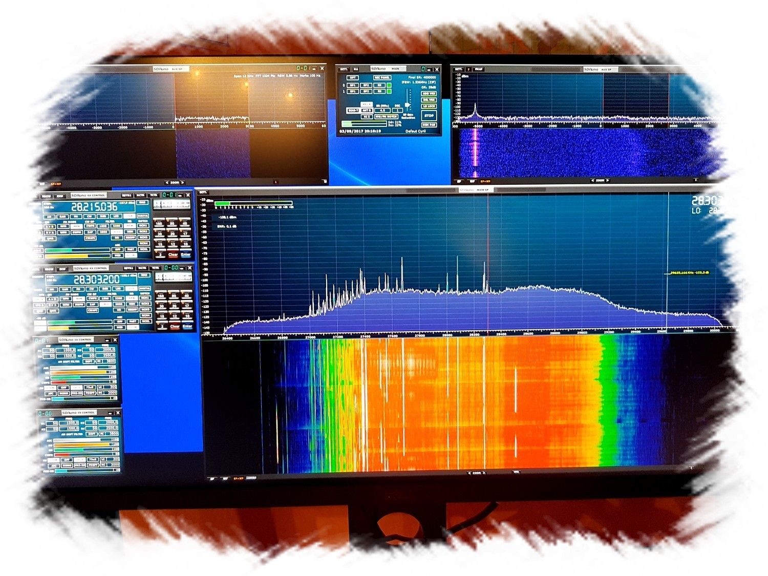Select CW mode in the 28.215.036 RX Control
Viewport: 768px width, 576px height.
point(89,217)
